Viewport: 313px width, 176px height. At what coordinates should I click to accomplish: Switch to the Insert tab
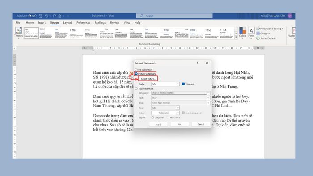[42, 23]
